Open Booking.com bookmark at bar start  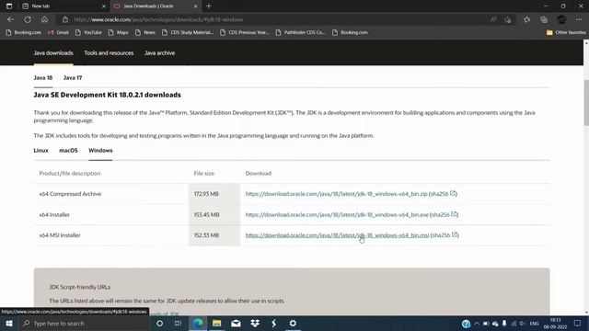(23, 33)
